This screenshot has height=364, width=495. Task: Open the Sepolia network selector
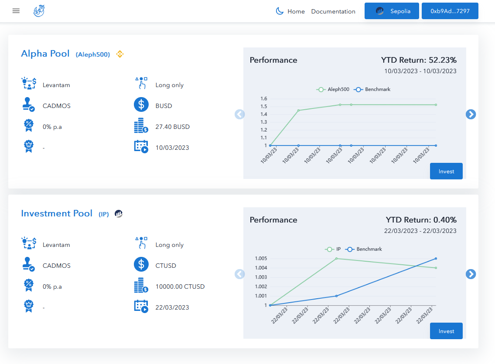[x=392, y=11]
